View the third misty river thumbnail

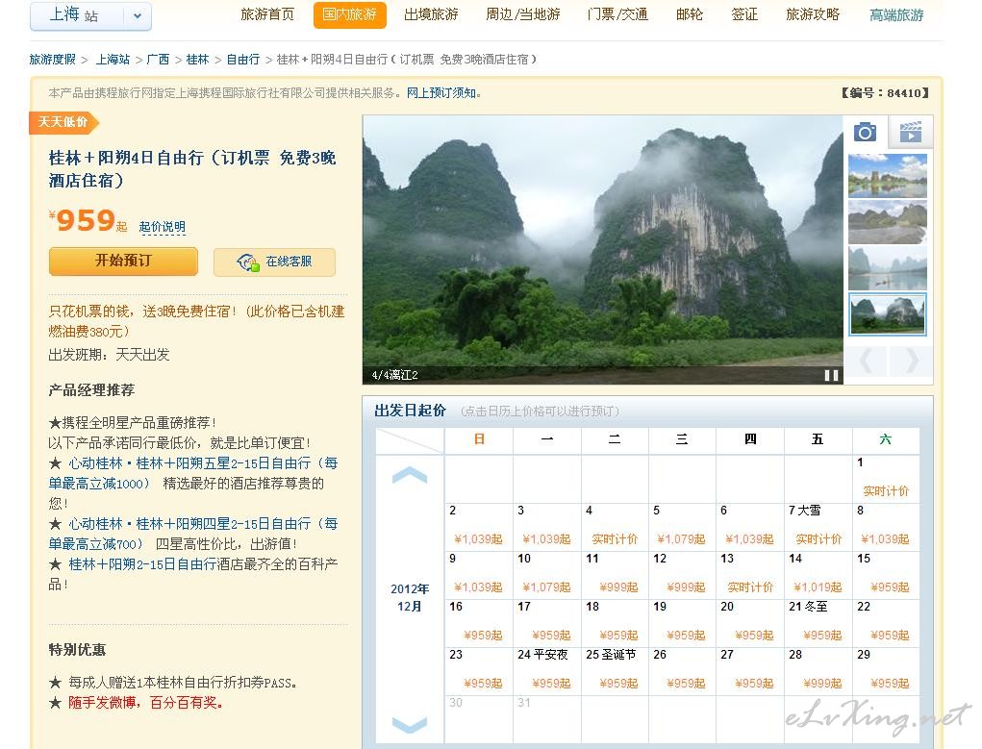tap(888, 268)
